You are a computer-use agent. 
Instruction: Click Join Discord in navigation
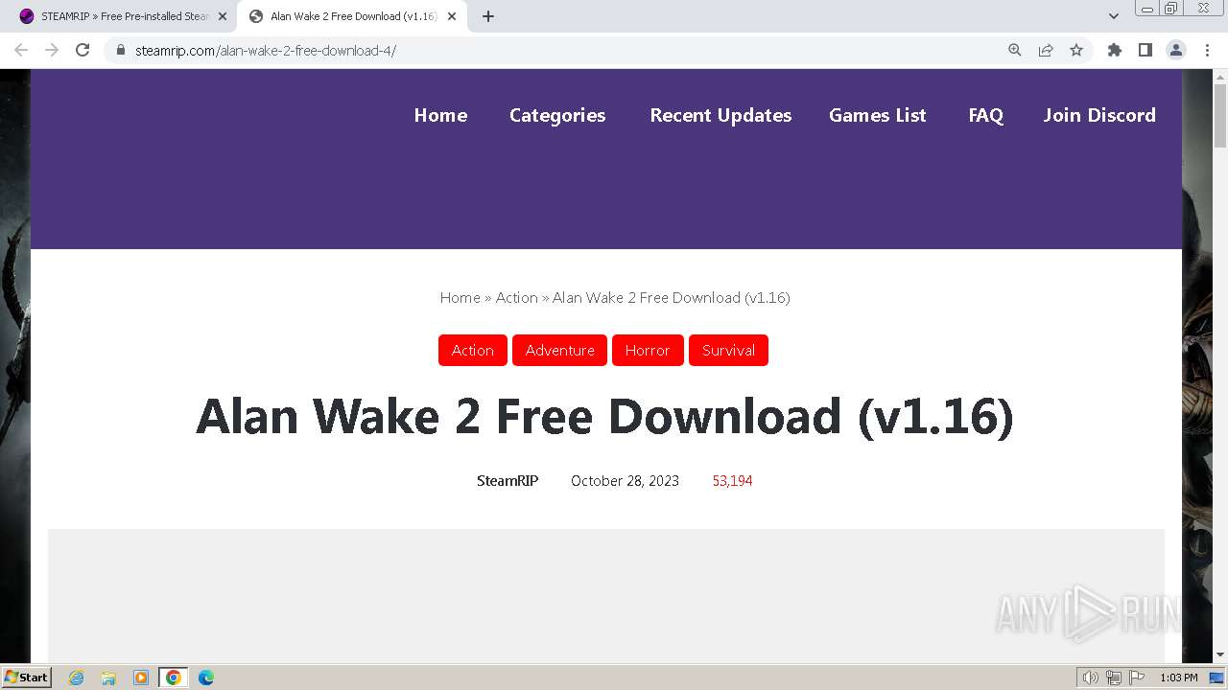click(x=1099, y=115)
